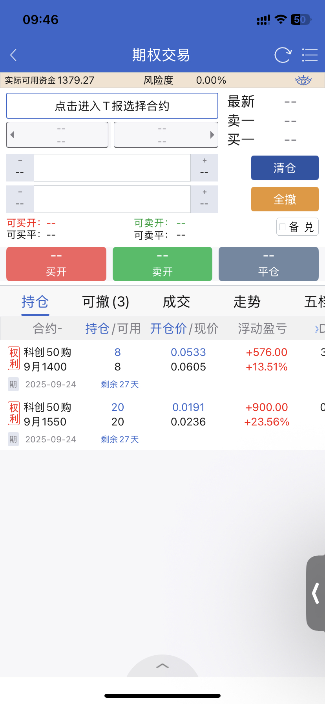
Task: Select next contract with right triangle
Action: (212, 135)
